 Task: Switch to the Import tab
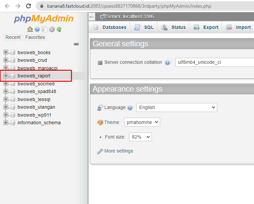coord(238,27)
